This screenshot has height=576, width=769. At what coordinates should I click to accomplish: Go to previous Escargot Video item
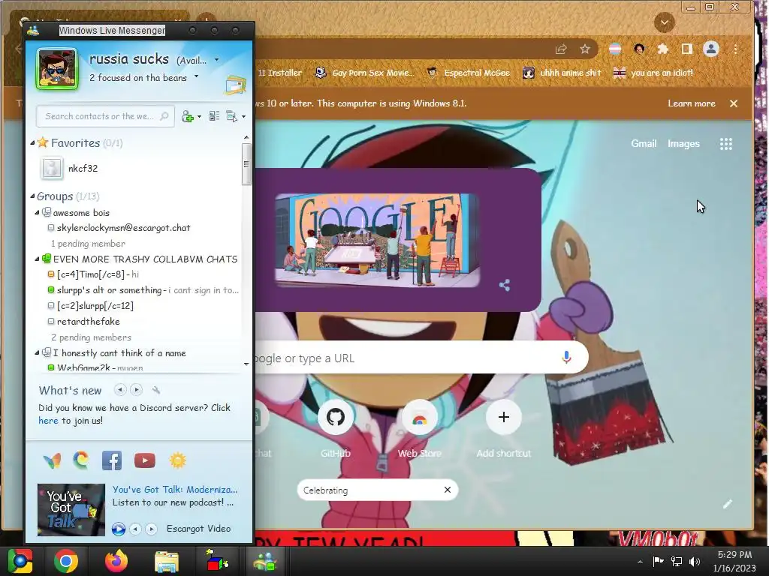(x=135, y=529)
